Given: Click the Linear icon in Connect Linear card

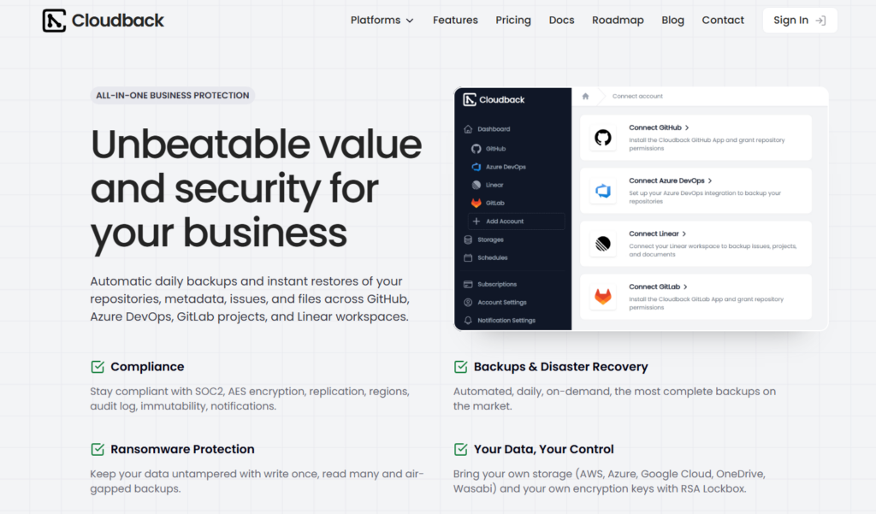Looking at the screenshot, I should [x=603, y=244].
